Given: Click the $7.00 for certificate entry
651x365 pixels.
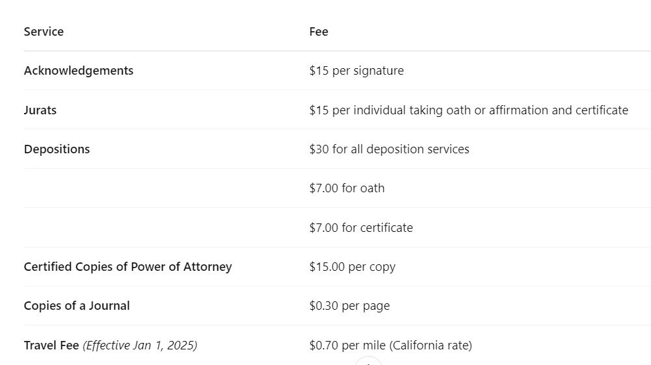Looking at the screenshot, I should tap(361, 228).
